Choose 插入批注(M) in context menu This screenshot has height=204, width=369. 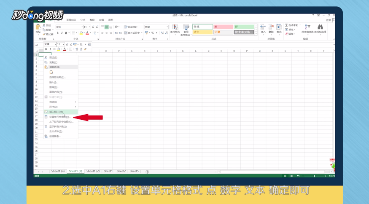[61, 112]
